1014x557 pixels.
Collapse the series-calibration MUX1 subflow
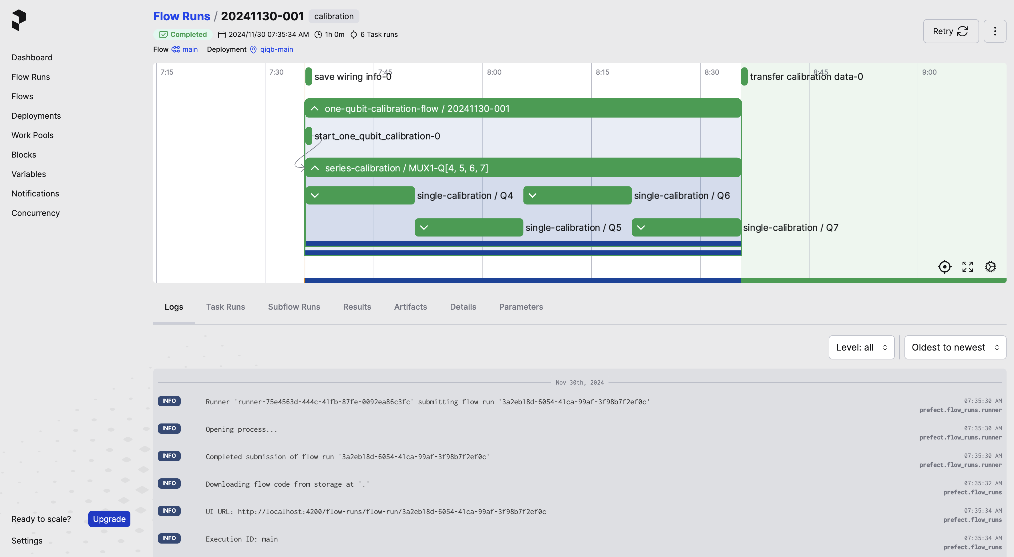pyautogui.click(x=315, y=168)
